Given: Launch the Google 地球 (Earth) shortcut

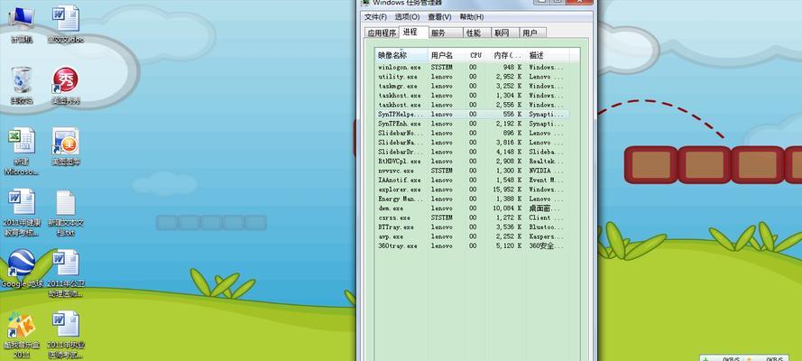Looking at the screenshot, I should pyautogui.click(x=22, y=268).
